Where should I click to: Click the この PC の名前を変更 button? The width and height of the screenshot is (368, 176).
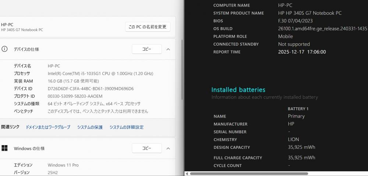(x=148, y=27)
